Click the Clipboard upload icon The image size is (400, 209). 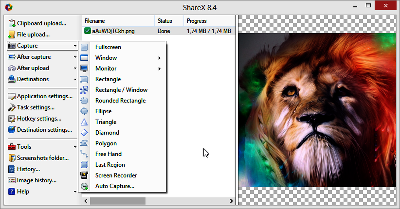[x=11, y=23]
